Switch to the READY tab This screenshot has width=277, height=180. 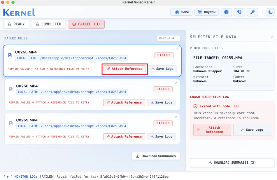tap(16, 24)
